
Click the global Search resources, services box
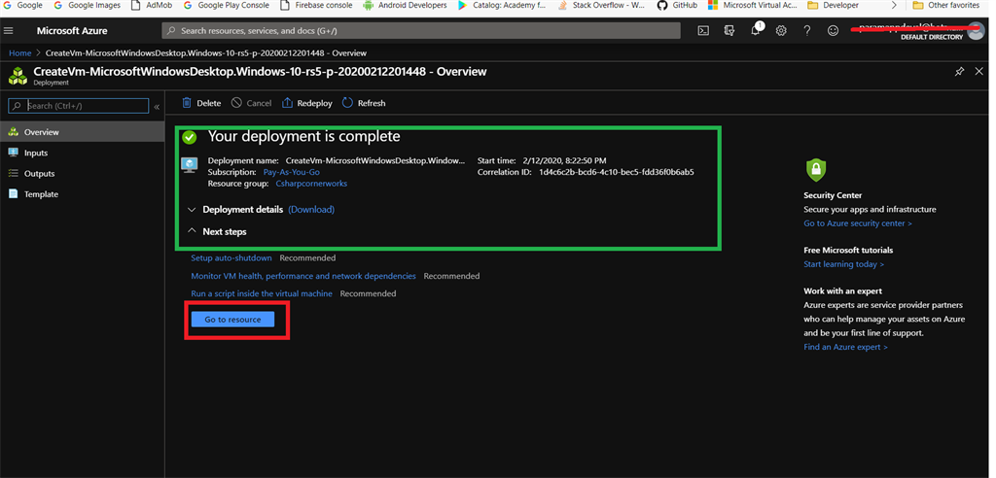pyautogui.click(x=420, y=30)
